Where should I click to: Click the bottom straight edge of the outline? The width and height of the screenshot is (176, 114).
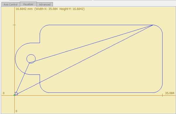(101, 93)
